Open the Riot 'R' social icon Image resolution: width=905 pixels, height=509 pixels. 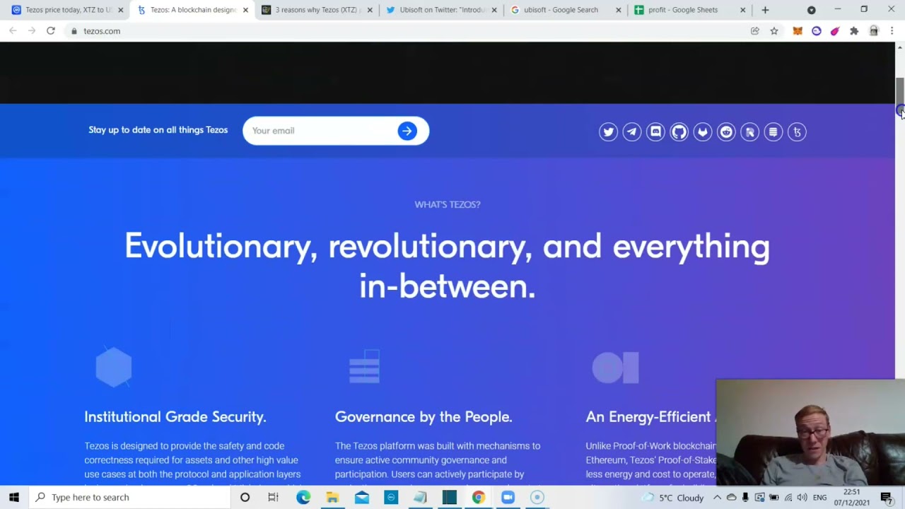click(750, 132)
